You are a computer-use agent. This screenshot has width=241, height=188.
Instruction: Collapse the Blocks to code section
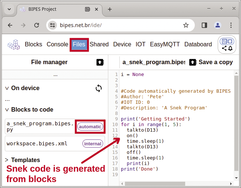[7, 110]
